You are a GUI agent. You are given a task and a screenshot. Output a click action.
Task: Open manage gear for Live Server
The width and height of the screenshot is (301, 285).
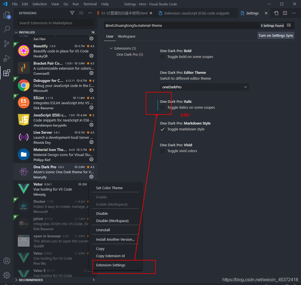tap(91, 142)
